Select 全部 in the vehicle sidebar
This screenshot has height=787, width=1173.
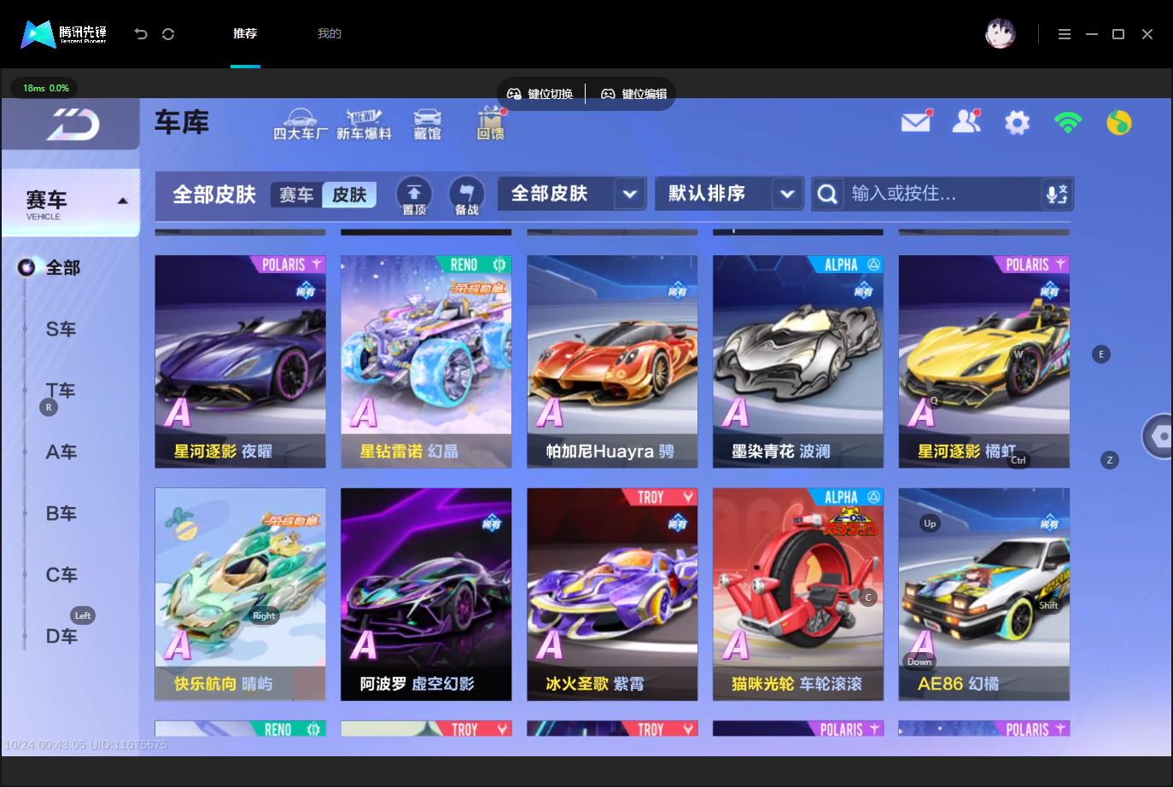[x=62, y=268]
